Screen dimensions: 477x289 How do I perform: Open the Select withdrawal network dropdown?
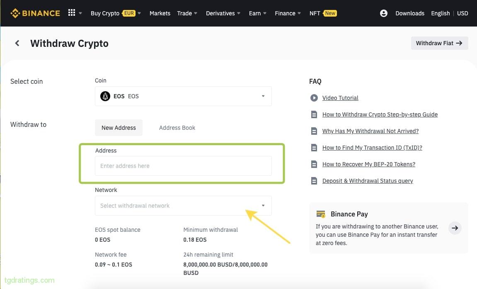click(x=183, y=206)
